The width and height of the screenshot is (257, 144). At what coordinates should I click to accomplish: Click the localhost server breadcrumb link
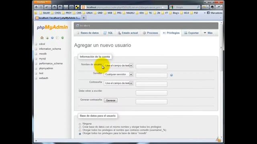[x=85, y=26]
